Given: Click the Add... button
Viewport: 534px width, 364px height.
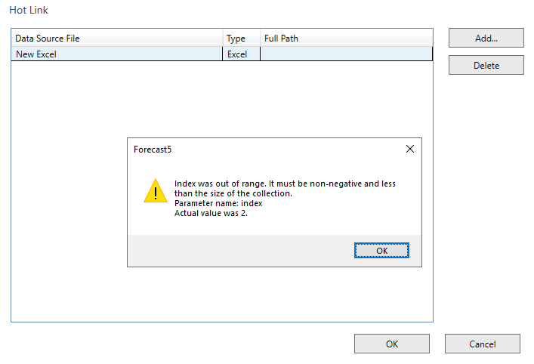Looking at the screenshot, I should [486, 38].
